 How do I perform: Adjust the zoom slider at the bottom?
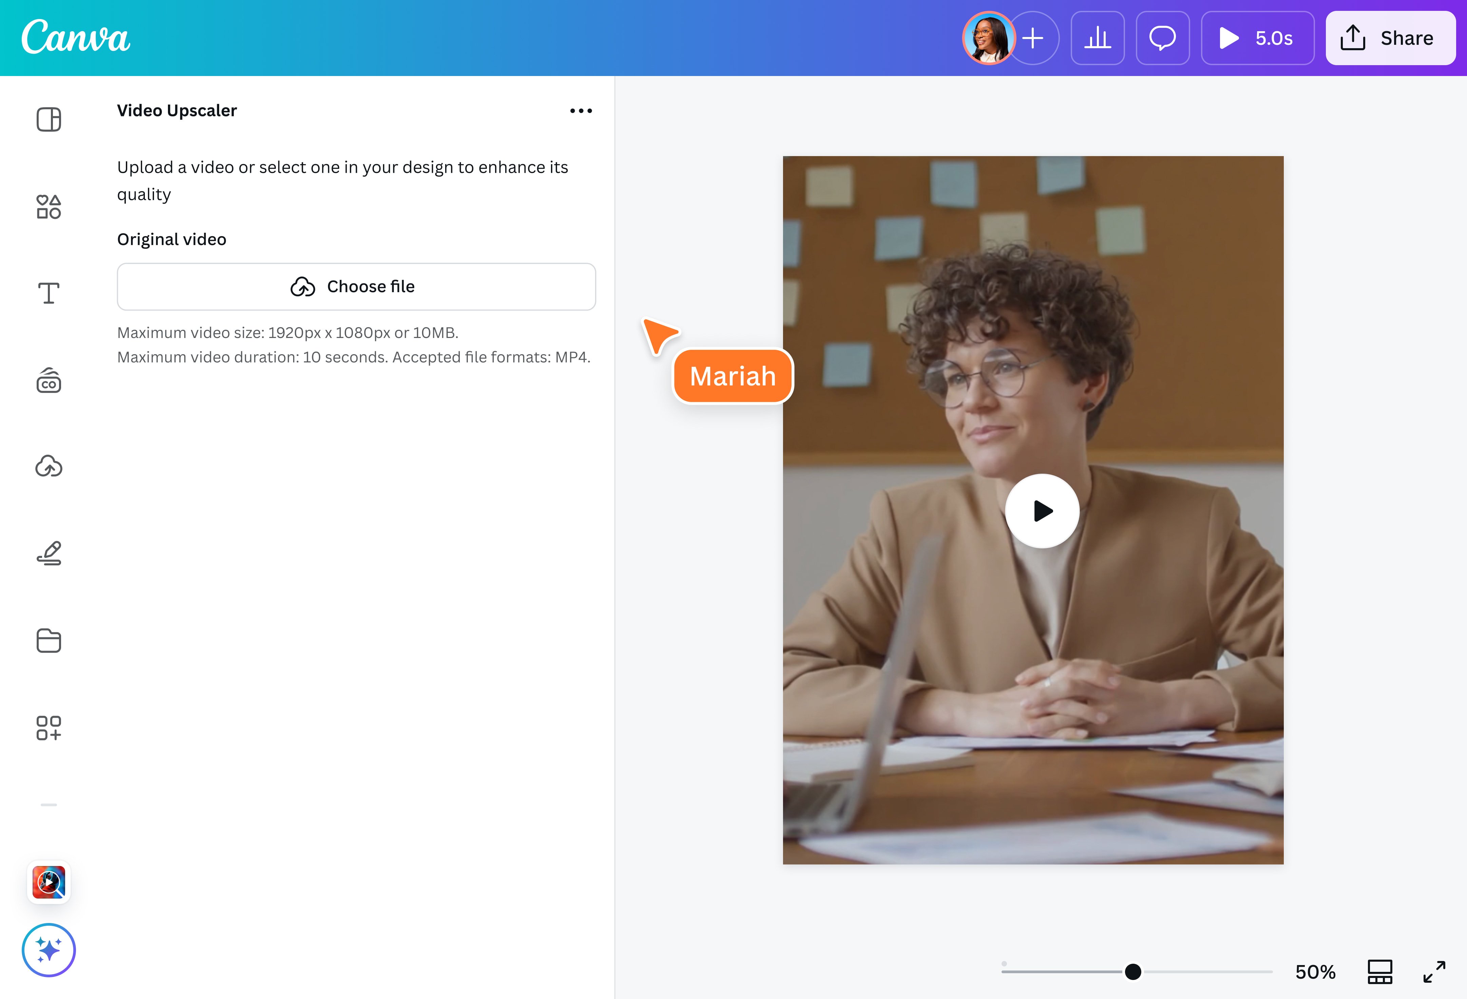click(x=1133, y=973)
